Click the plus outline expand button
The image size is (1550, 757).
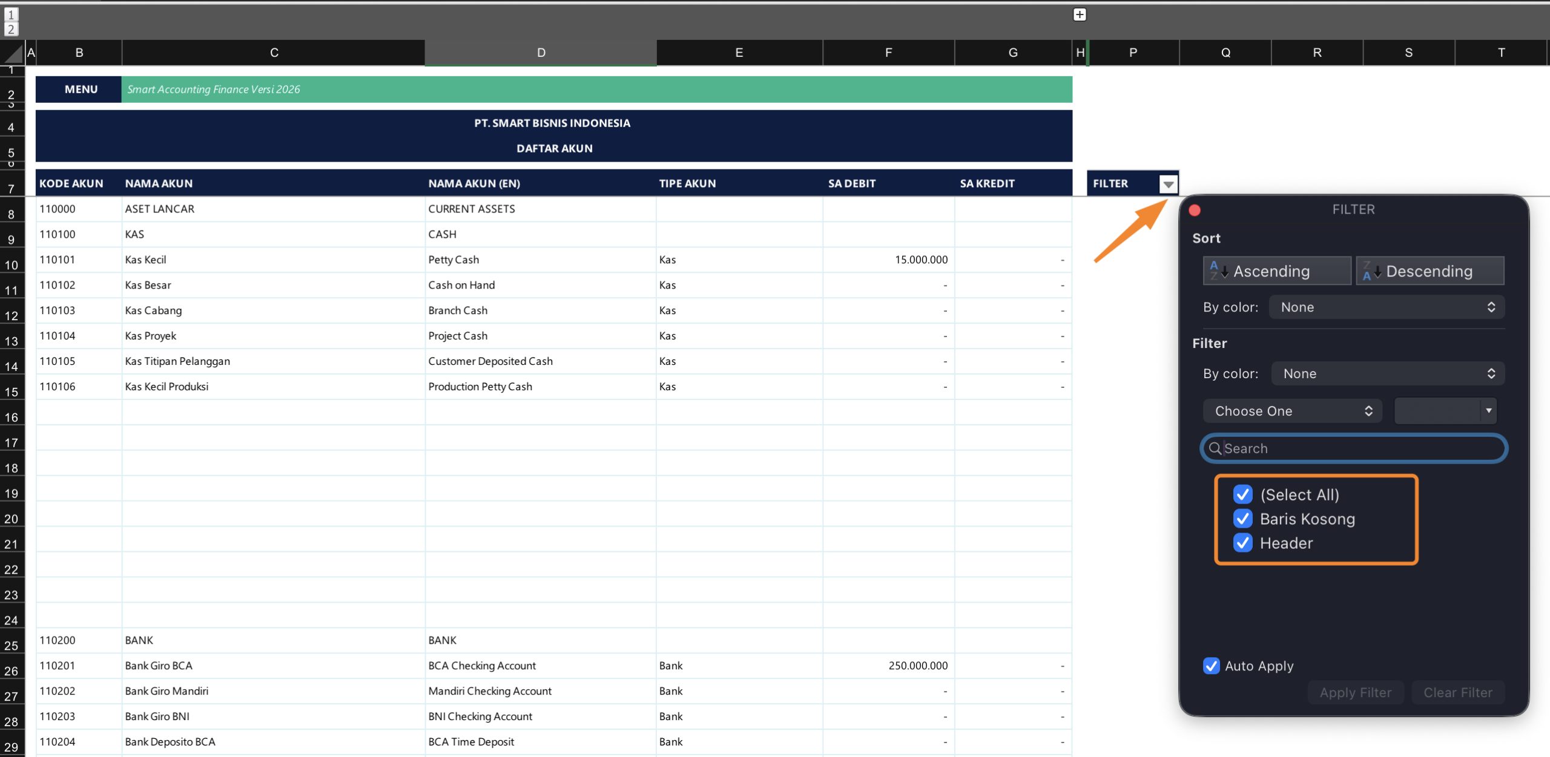coord(1080,15)
